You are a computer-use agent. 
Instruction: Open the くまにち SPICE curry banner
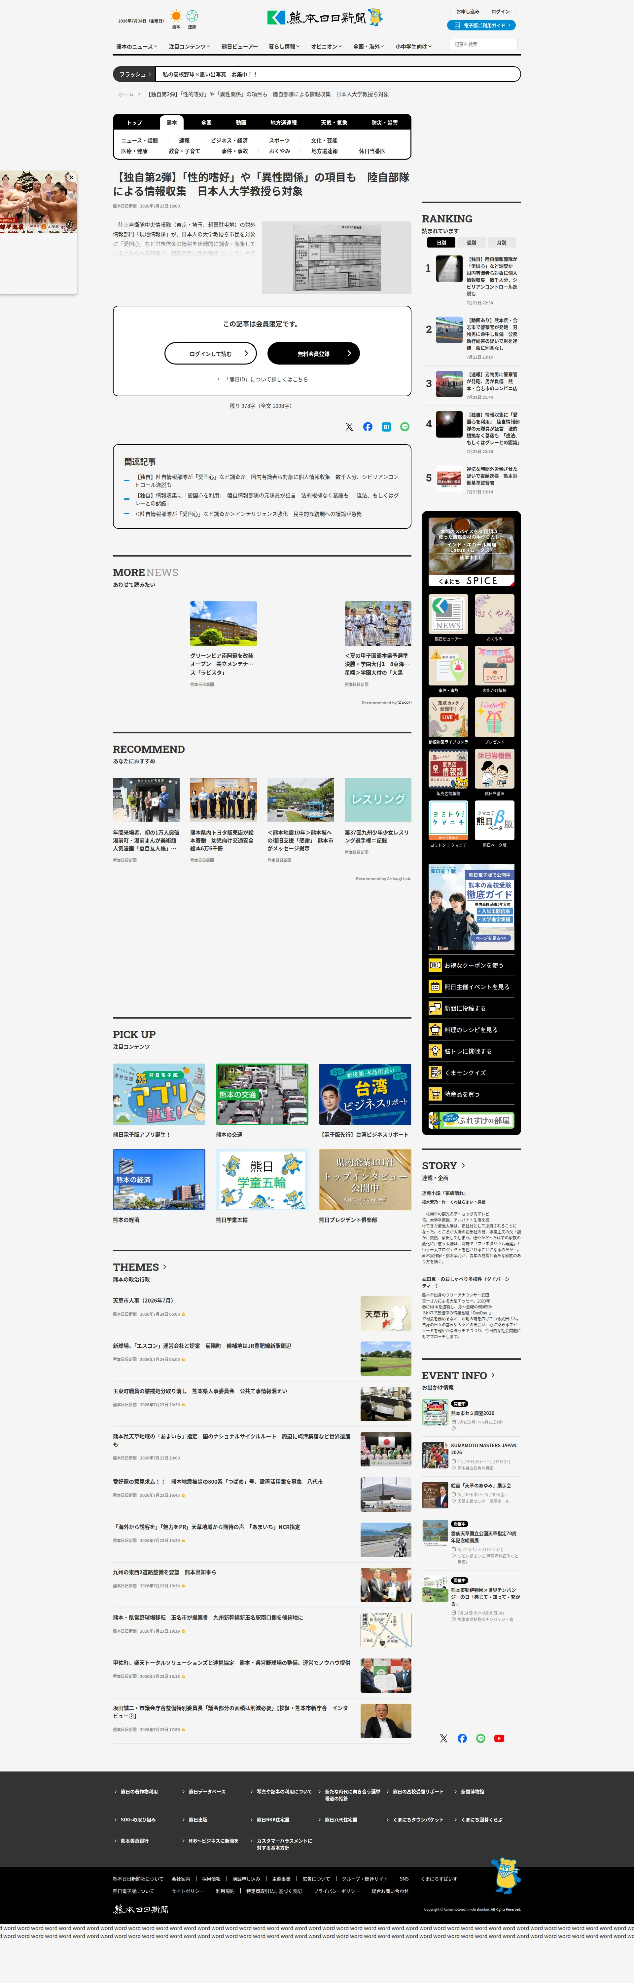(472, 552)
